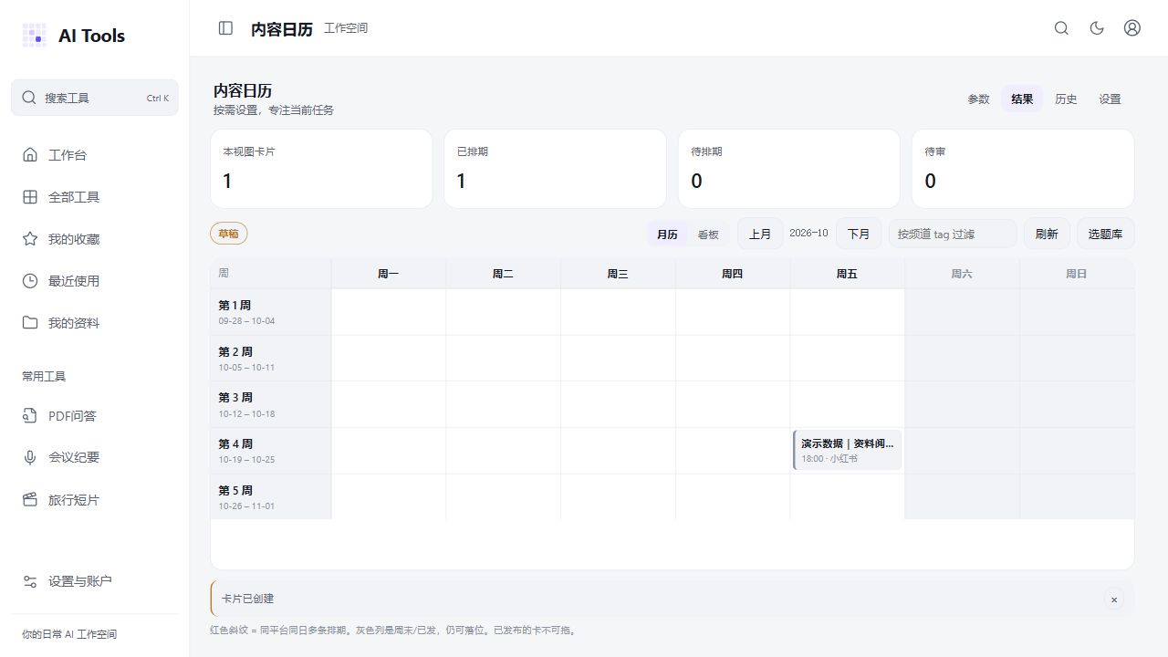
Task: Click the AI Tools logo icon
Action: pos(34,36)
